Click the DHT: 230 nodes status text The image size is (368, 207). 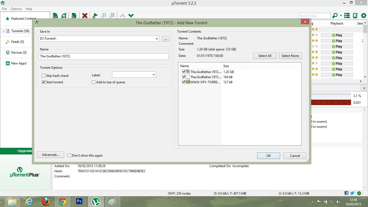point(179,194)
